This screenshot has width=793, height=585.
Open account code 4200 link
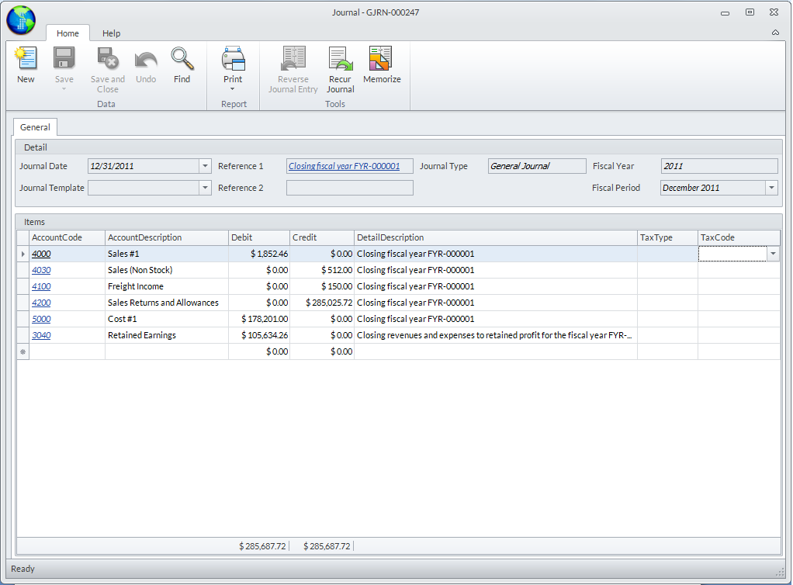point(41,303)
